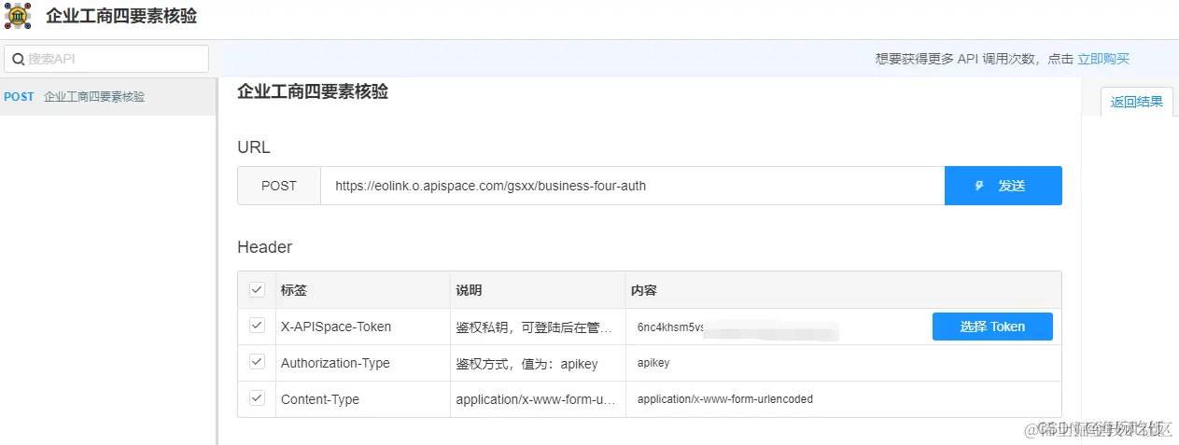Click the application/x-www-form-urlencoded content field
Image resolution: width=1179 pixels, height=445 pixels.
pos(843,399)
